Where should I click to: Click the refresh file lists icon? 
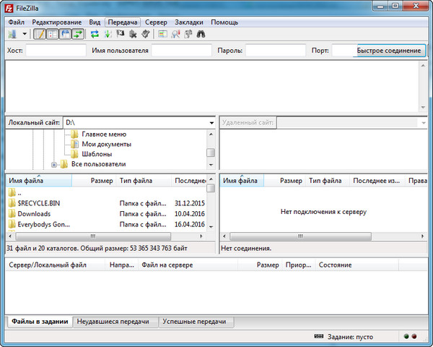(x=95, y=34)
